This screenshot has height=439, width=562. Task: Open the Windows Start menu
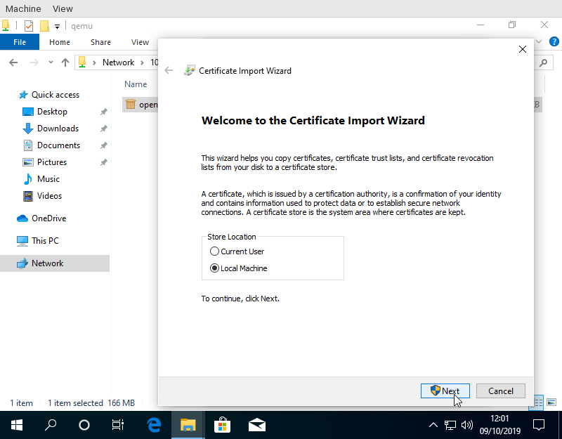(17, 425)
